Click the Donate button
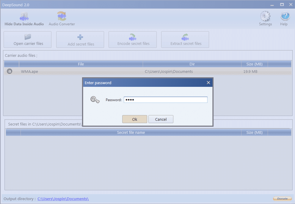Viewport: 295px width, 204px height. [x=282, y=198]
